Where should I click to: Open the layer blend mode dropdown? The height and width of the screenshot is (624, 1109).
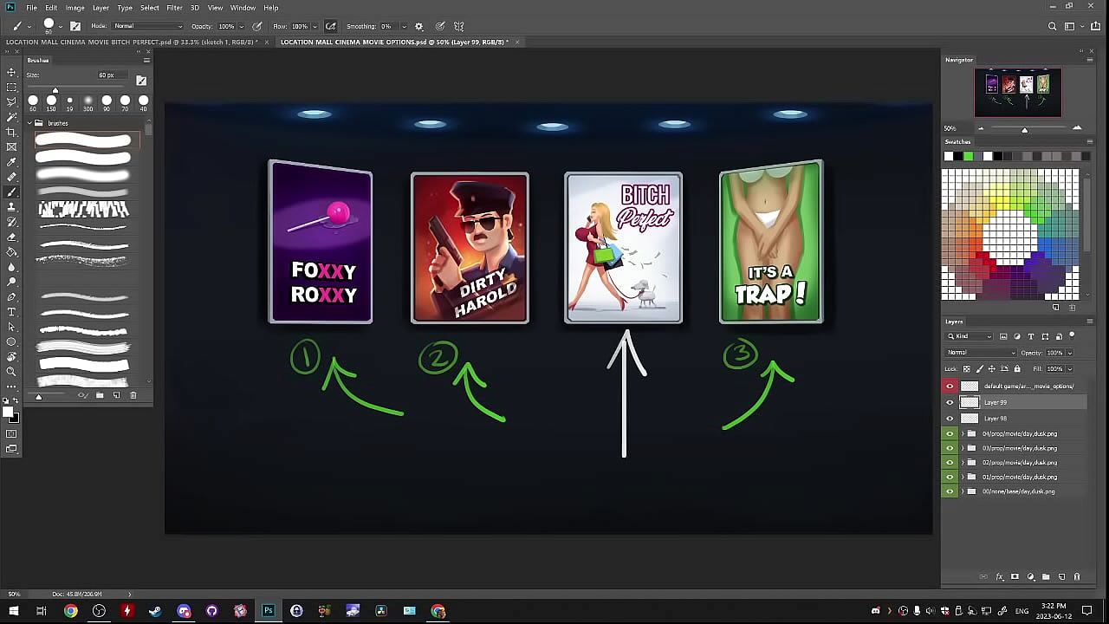pos(981,353)
